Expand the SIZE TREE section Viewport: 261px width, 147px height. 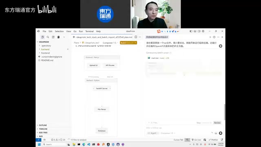[43, 133]
